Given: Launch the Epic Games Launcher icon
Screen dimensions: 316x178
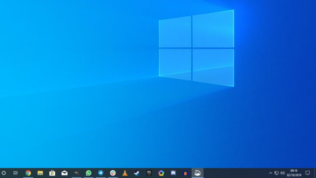Looking at the screenshot, I should click(x=149, y=173).
